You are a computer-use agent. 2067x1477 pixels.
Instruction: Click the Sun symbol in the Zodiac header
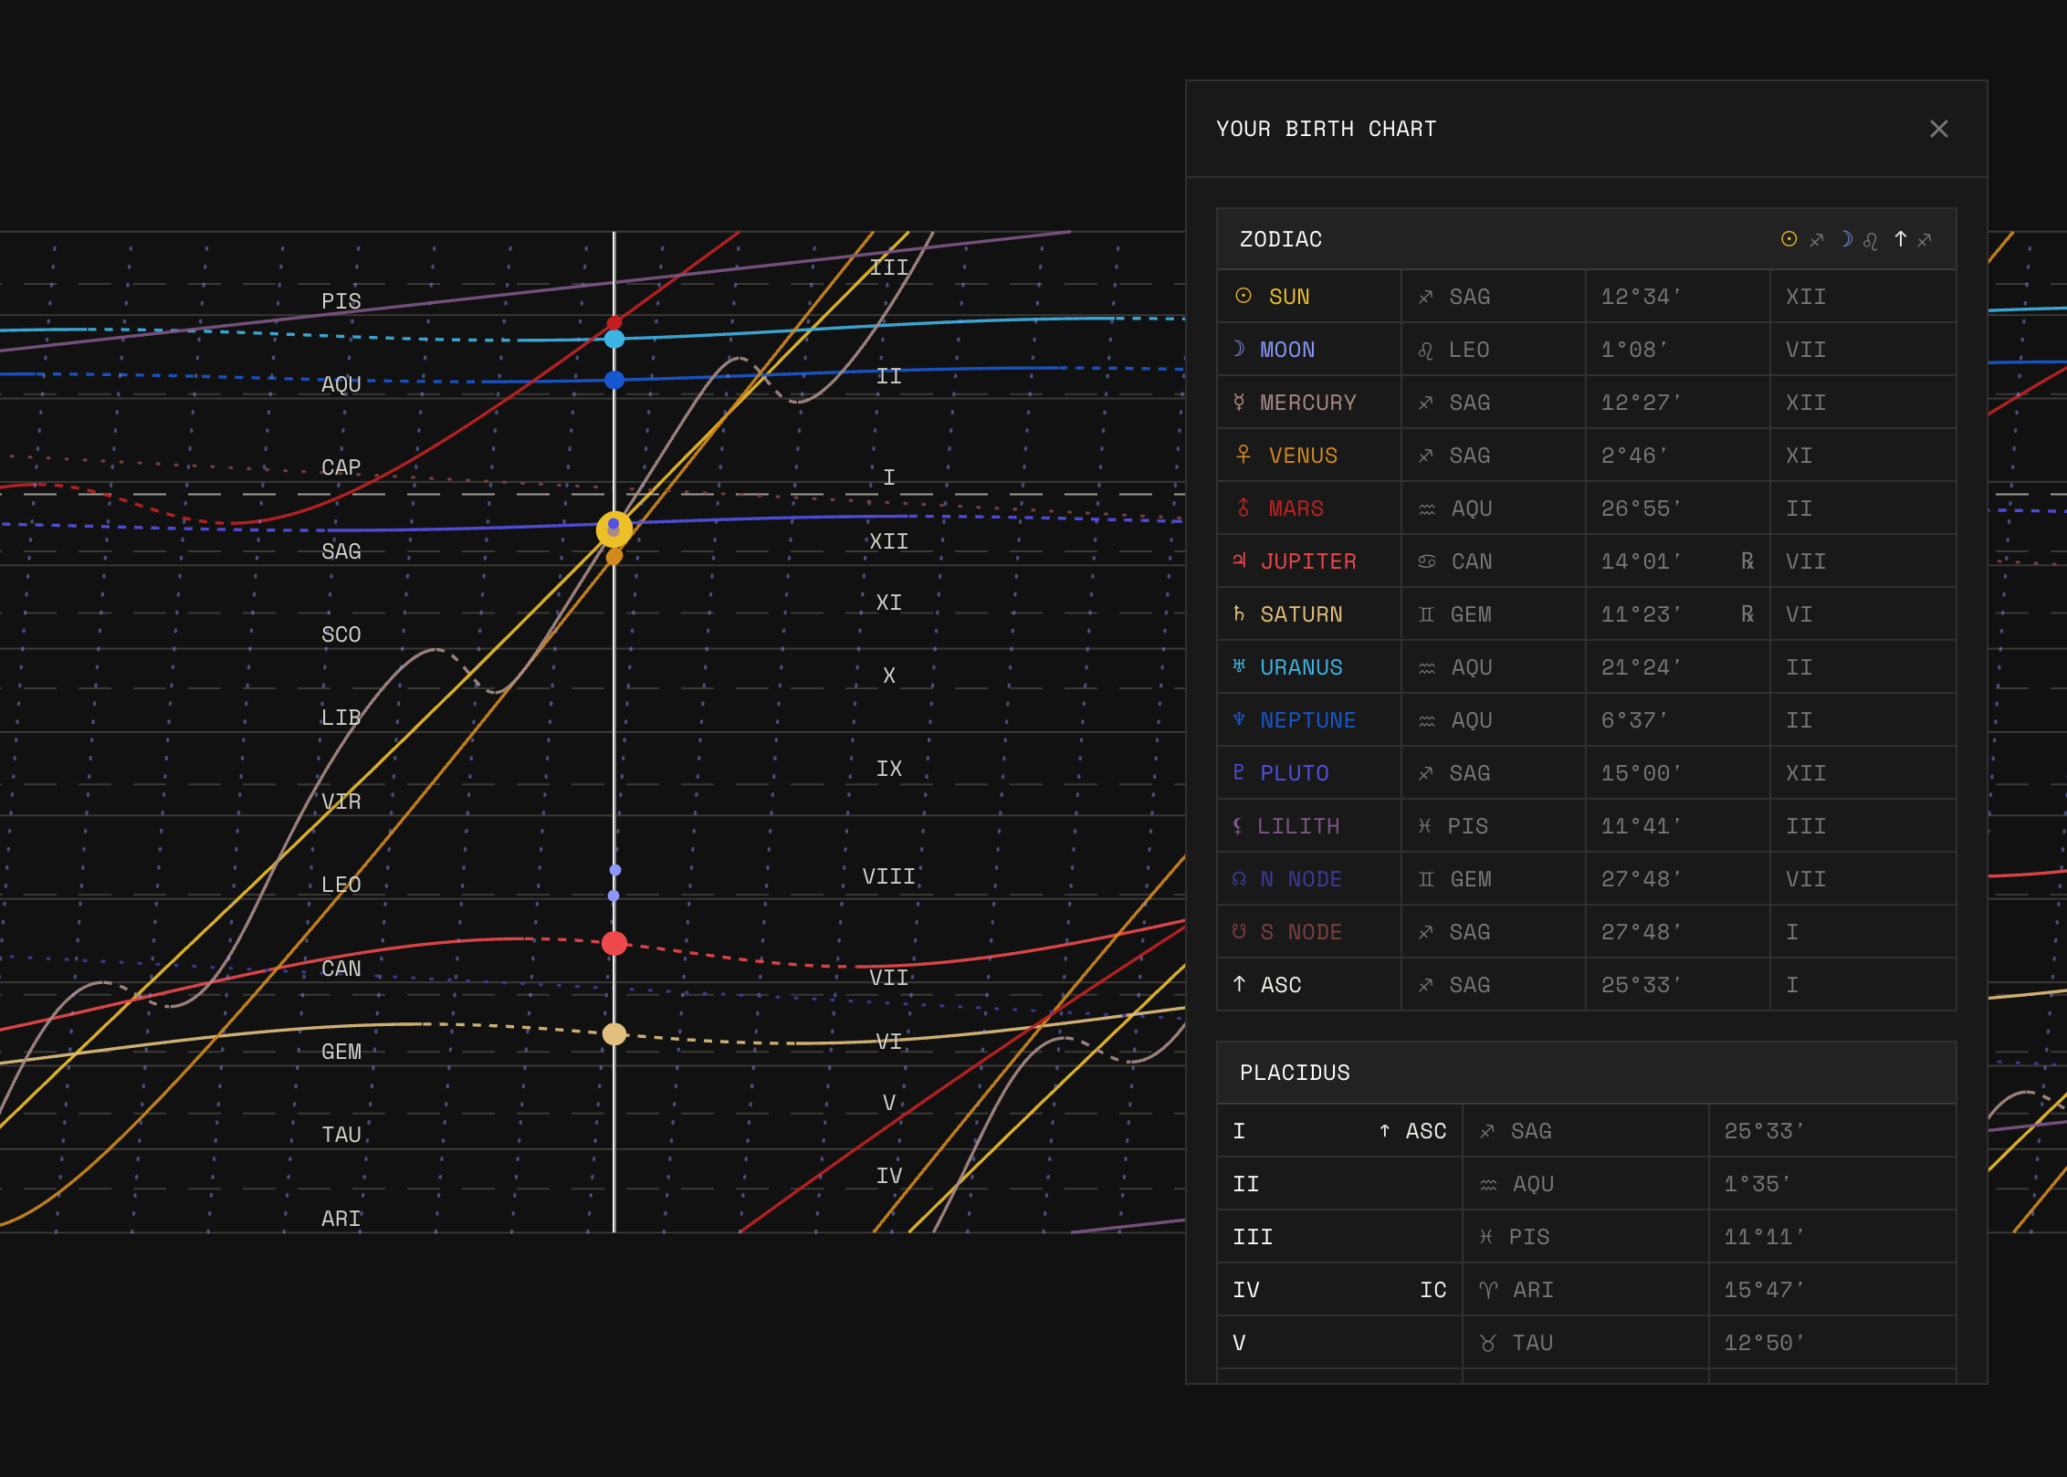point(1789,238)
